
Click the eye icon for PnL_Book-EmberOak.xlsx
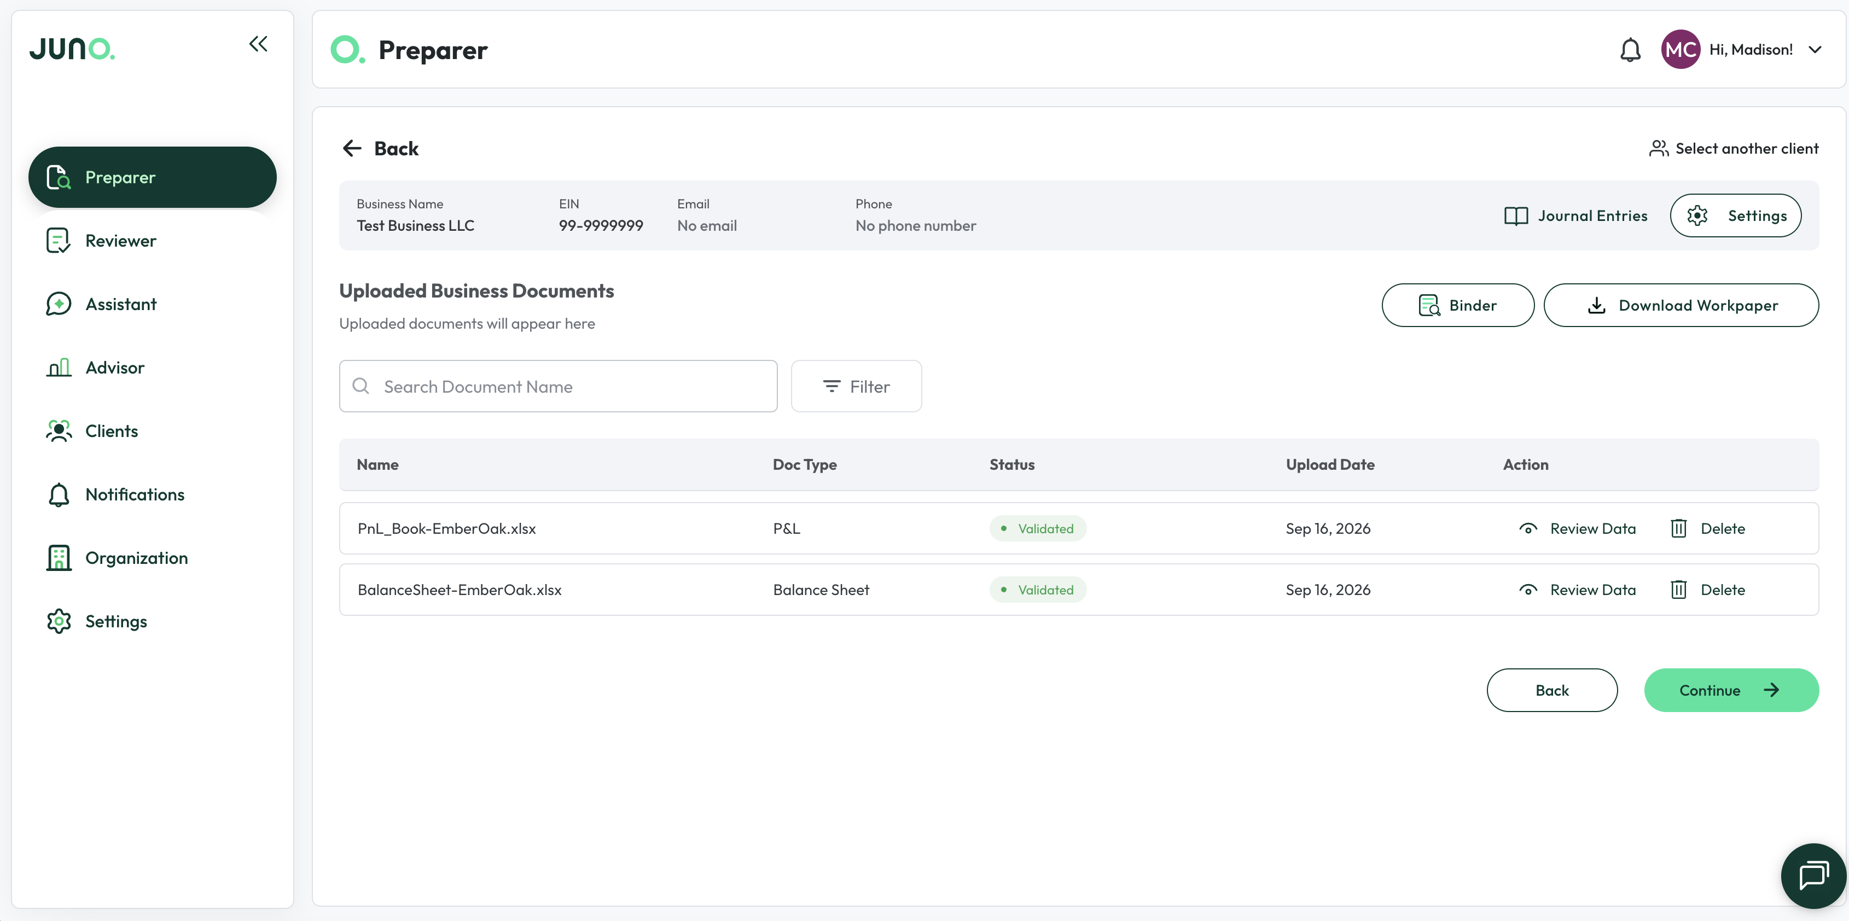click(x=1528, y=528)
